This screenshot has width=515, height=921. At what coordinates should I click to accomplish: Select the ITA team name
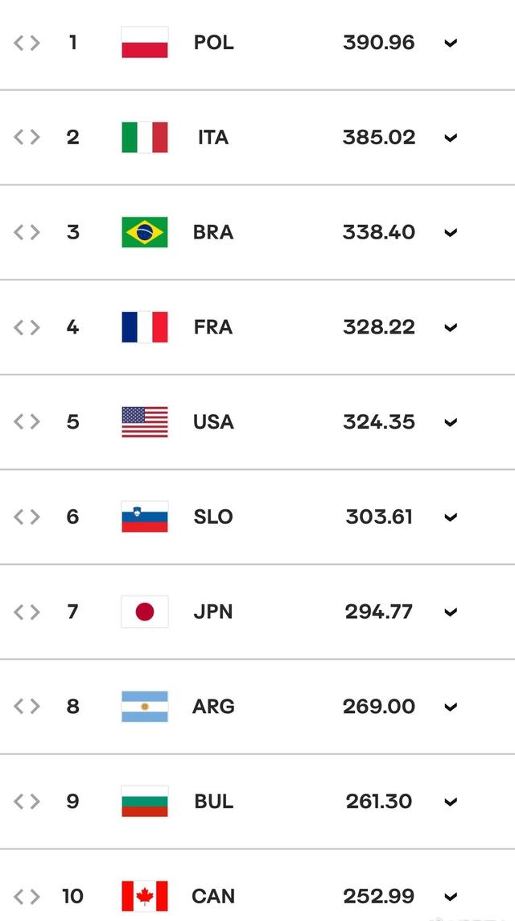click(213, 138)
